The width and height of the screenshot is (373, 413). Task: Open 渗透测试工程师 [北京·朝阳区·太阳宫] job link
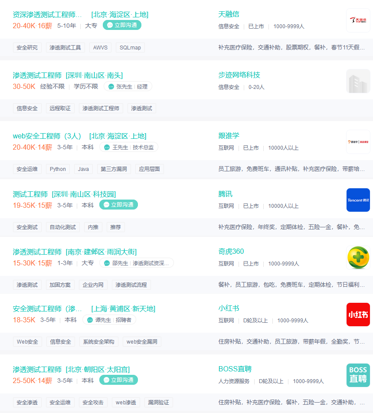[71, 369]
